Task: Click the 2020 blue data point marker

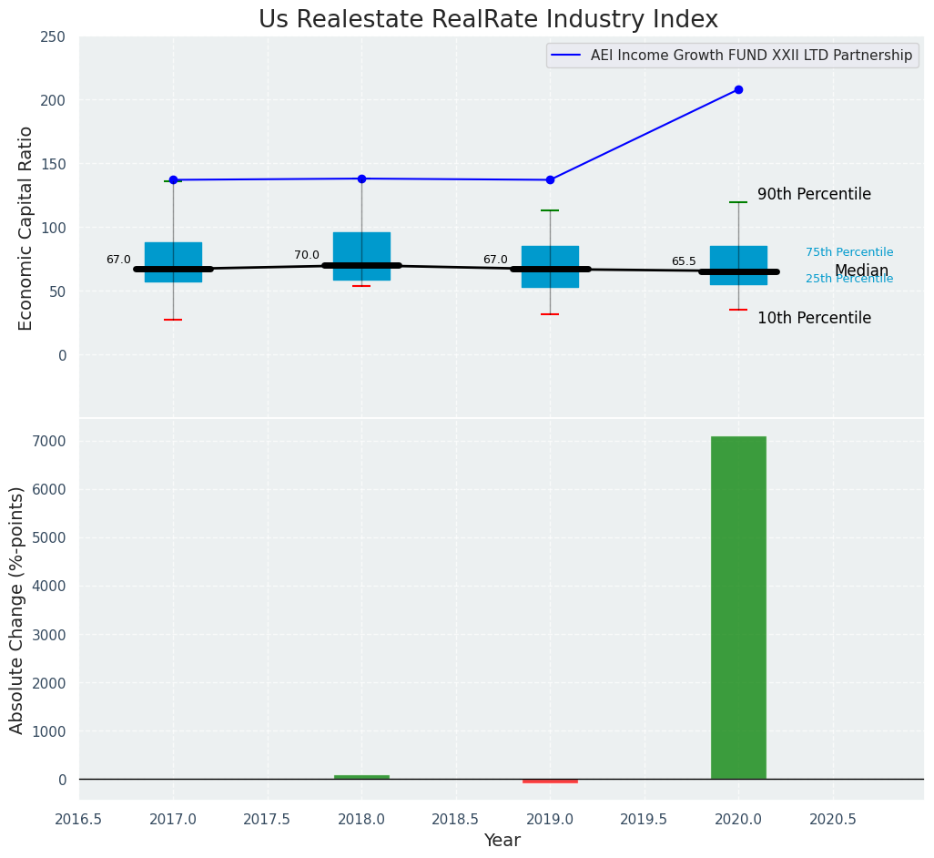Action: click(x=738, y=89)
